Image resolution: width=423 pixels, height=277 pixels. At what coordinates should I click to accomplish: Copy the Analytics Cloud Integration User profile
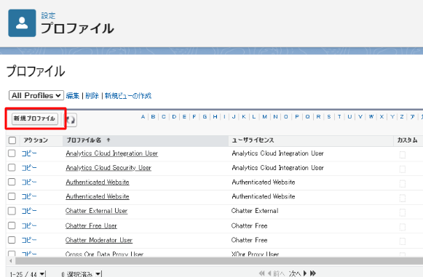29,153
